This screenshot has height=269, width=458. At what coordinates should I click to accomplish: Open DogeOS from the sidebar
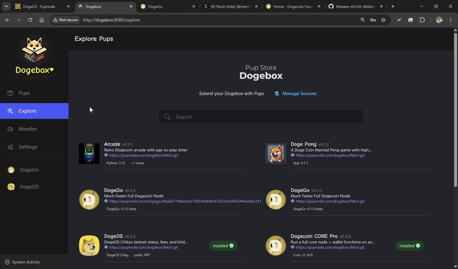34,187
